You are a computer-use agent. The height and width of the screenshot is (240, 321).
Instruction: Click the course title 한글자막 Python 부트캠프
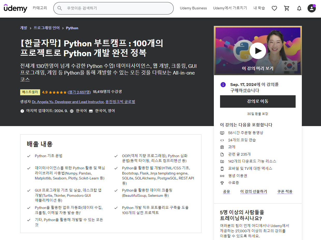point(92,48)
